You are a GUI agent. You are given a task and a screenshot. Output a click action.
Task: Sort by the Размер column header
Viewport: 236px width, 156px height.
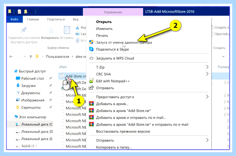223,67
